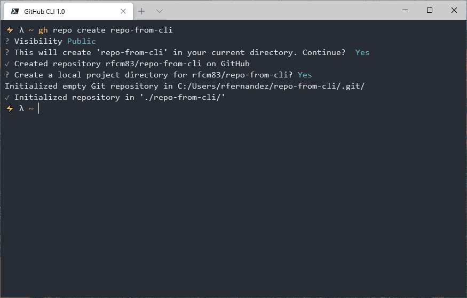Maximize the terminal window
Screen dimensions: 467x298
pyautogui.click(x=430, y=10)
